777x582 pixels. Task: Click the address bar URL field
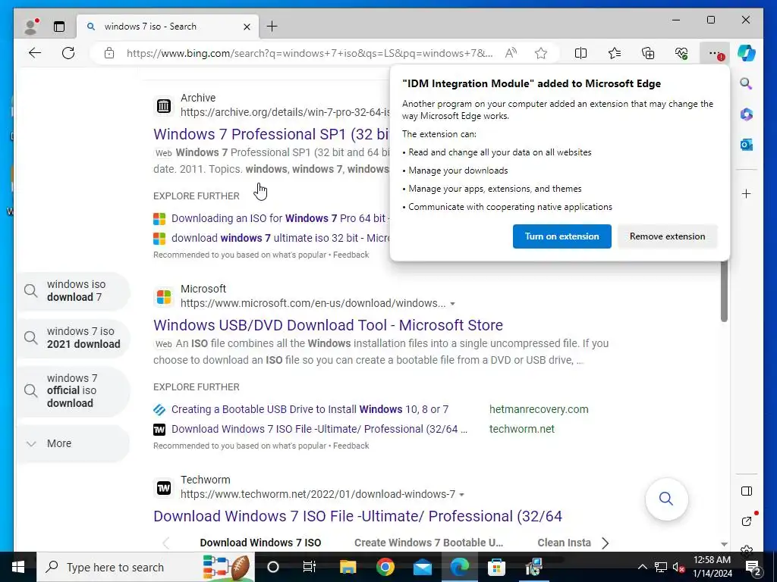point(310,53)
